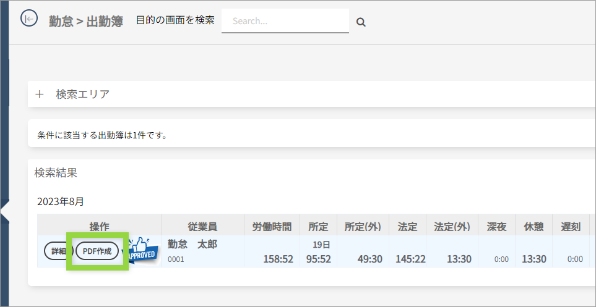Click the sidebar collapse arrow icon in header

pos(28,19)
